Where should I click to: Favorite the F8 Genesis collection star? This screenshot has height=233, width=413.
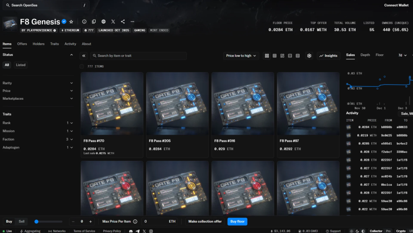click(x=71, y=21)
